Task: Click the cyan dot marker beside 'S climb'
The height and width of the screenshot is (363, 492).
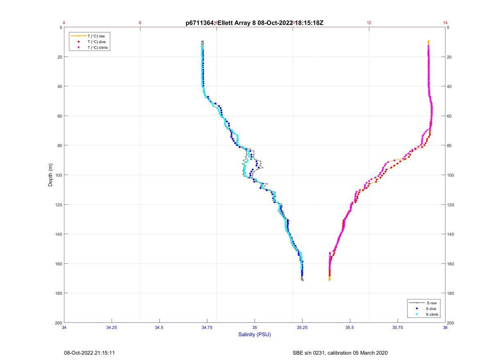Action: pos(417,315)
